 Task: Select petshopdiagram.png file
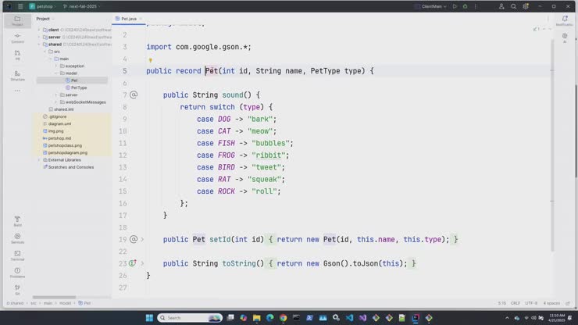65,152
